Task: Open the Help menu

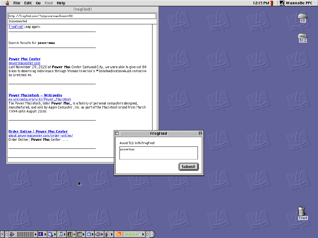Action: [61, 3]
